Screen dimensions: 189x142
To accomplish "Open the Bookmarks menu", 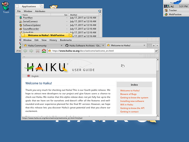I will click(66, 40).
